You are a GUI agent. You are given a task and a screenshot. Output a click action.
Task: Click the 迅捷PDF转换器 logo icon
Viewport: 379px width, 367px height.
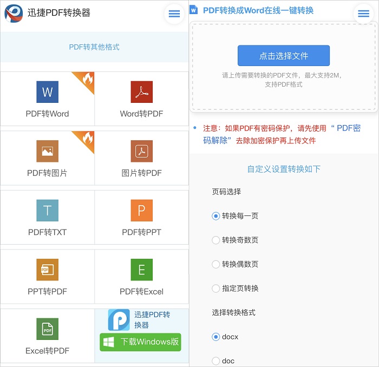[x=14, y=13]
